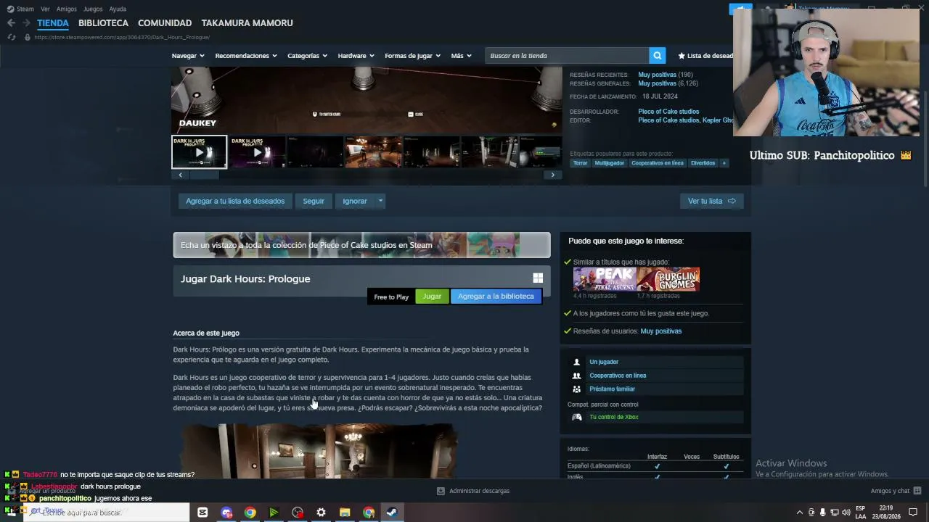This screenshot has width=929, height=522.
Task: Click the volume speaker icon in system tray
Action: click(846, 513)
